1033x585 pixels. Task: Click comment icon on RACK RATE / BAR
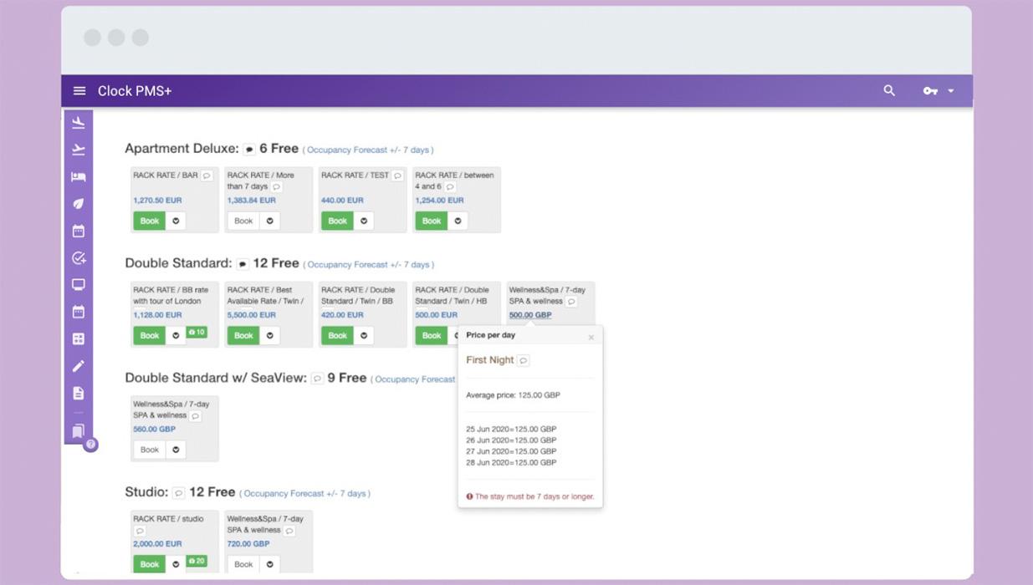tap(207, 175)
